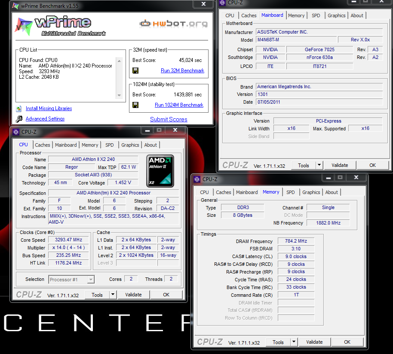This screenshot has width=393, height=354.
Task: Click Run 1024M Benchmark link
Action: pyautogui.click(x=179, y=105)
